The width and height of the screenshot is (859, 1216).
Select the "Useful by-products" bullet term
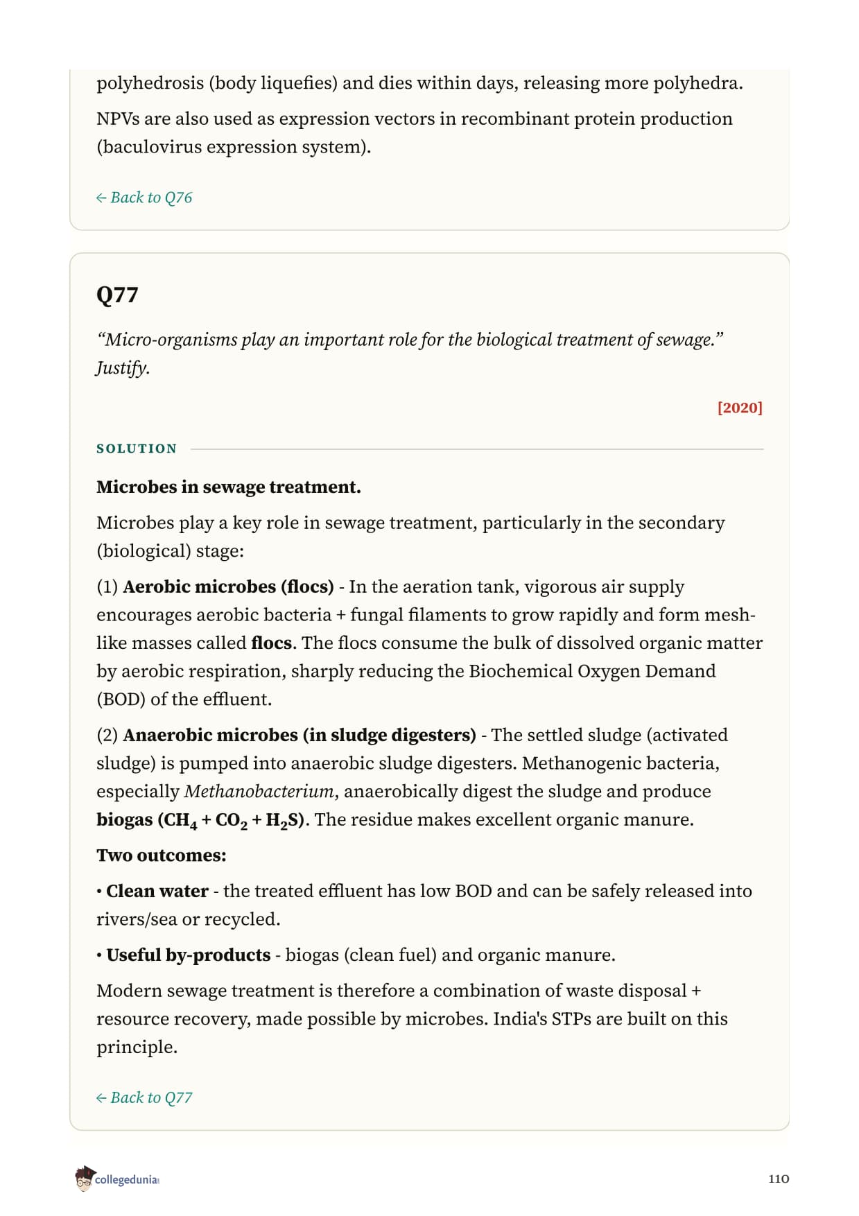189,955
